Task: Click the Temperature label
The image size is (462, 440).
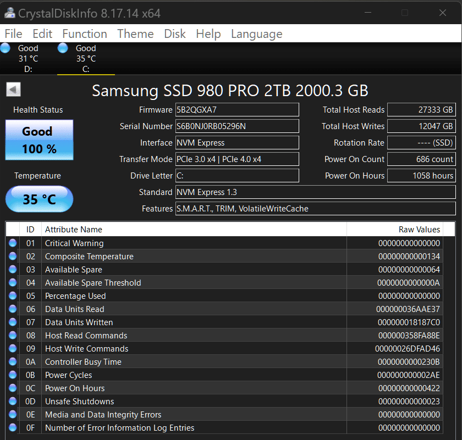Action: 38,176
